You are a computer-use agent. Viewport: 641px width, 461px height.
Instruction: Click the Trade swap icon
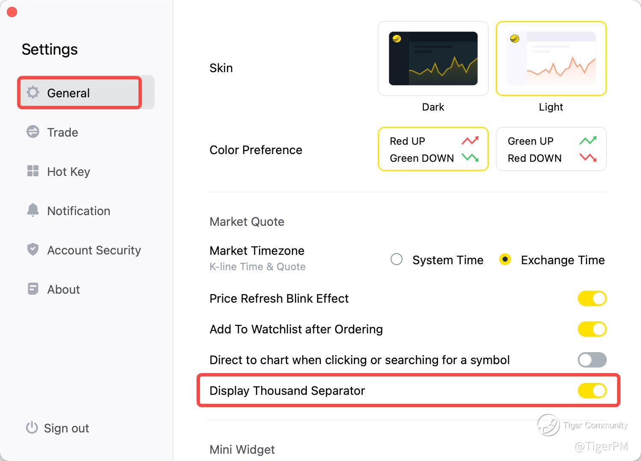33,132
